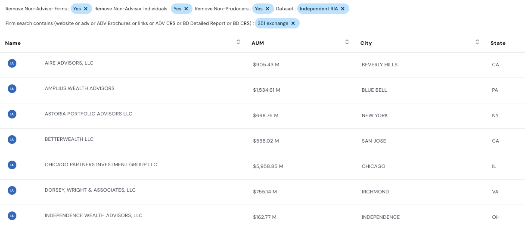Viewport: 525px width, 230px height.
Task: Click the BEVERLY HILLS city cell
Action: (x=379, y=65)
